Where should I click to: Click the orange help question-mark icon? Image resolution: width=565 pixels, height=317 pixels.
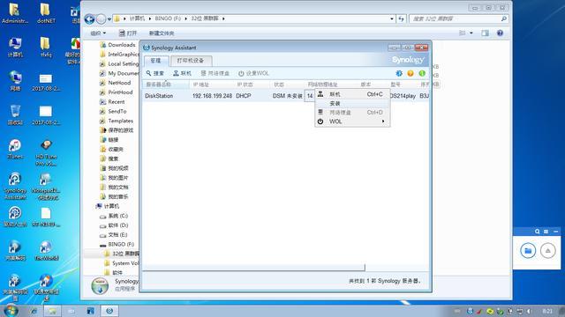pyautogui.click(x=411, y=73)
